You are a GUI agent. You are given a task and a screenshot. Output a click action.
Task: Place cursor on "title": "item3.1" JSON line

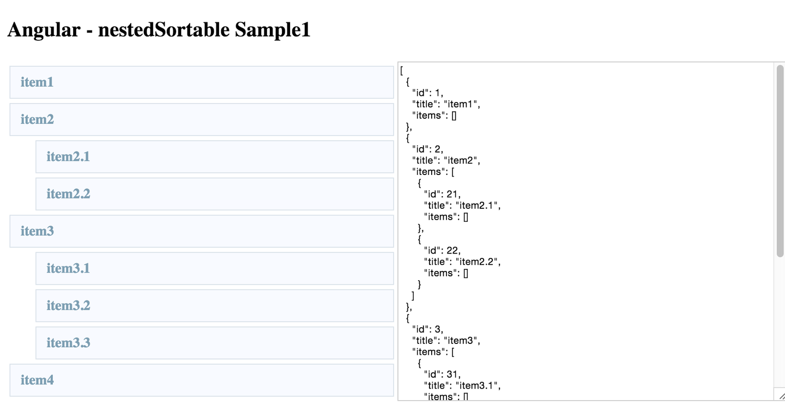tap(462, 385)
